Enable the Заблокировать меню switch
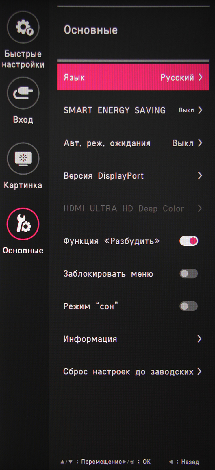The width and height of the screenshot is (215, 470). (189, 273)
